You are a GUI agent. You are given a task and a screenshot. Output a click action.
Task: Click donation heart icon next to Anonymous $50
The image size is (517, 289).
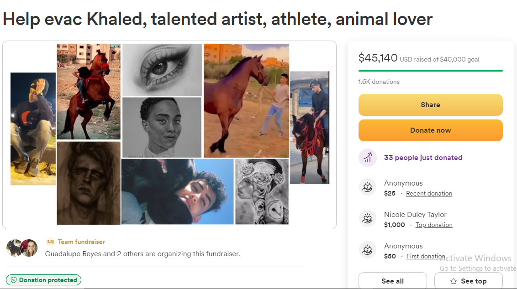tap(368, 250)
